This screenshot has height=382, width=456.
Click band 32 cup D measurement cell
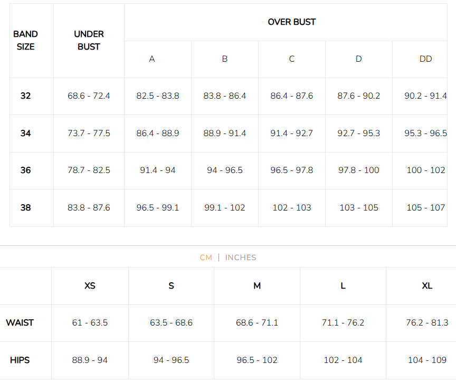click(359, 96)
